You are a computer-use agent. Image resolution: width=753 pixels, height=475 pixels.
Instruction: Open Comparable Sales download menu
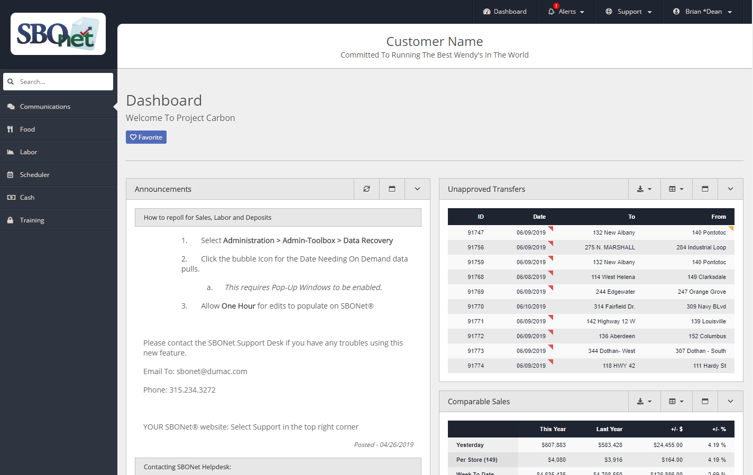(x=644, y=402)
